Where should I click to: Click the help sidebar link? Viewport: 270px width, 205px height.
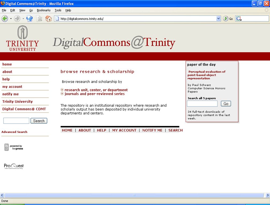tap(6, 79)
